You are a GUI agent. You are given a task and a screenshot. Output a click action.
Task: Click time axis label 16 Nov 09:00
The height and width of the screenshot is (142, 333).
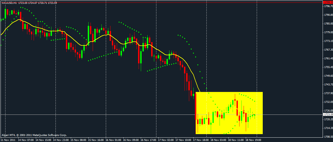131,140
